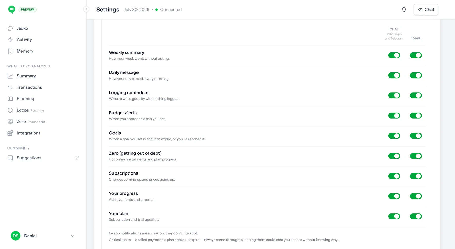Disable Weekly summary chat toggle
This screenshot has height=249, width=455.
tap(394, 55)
